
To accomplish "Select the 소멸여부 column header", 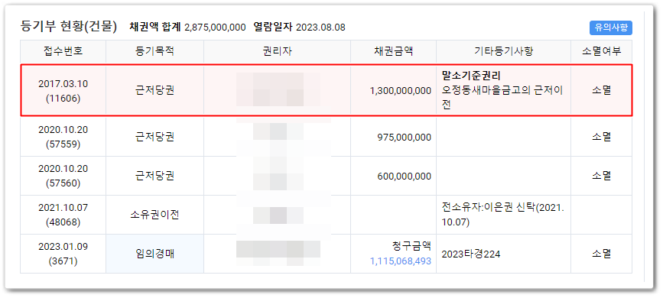I will [601, 51].
